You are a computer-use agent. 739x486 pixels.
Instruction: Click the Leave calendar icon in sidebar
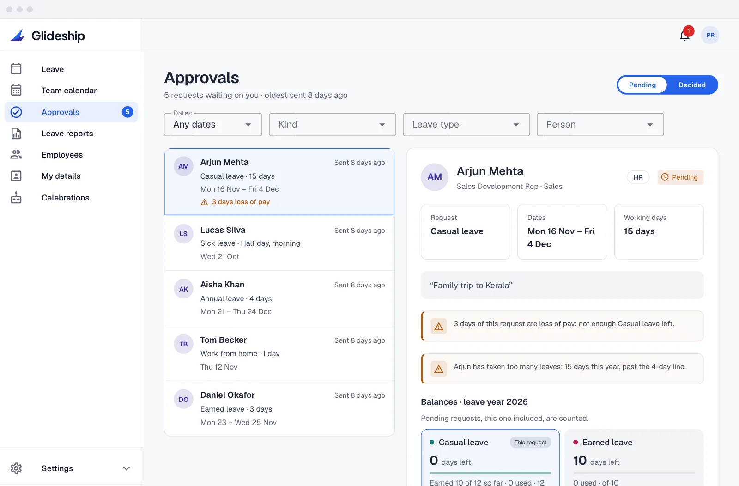pos(16,69)
